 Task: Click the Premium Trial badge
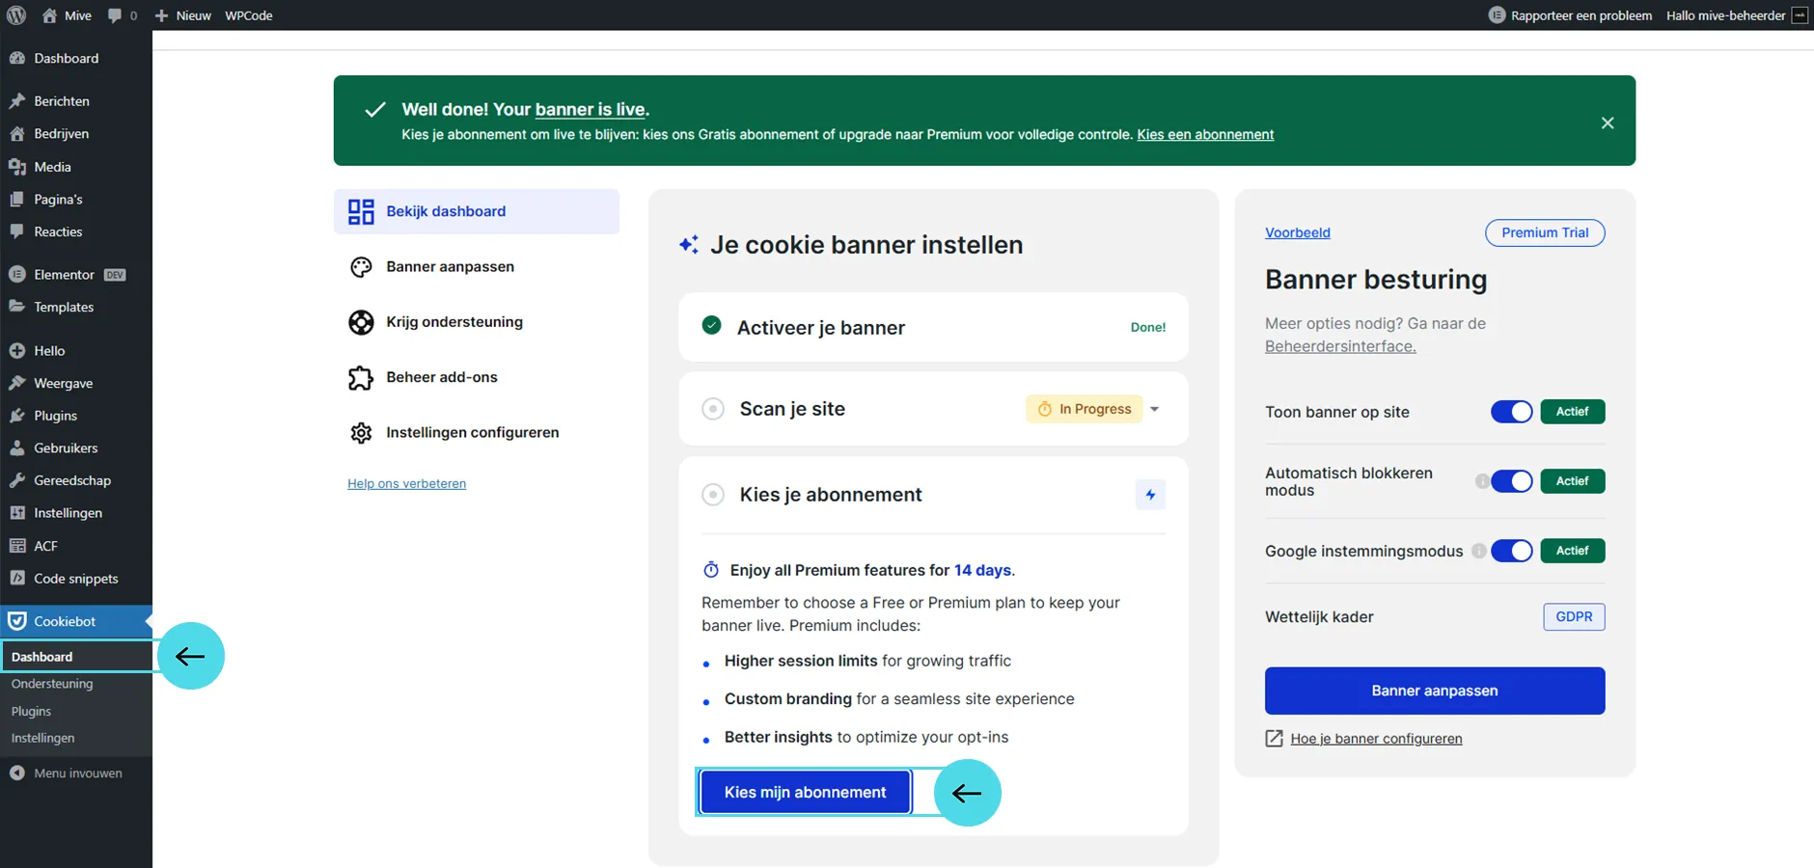click(1544, 233)
